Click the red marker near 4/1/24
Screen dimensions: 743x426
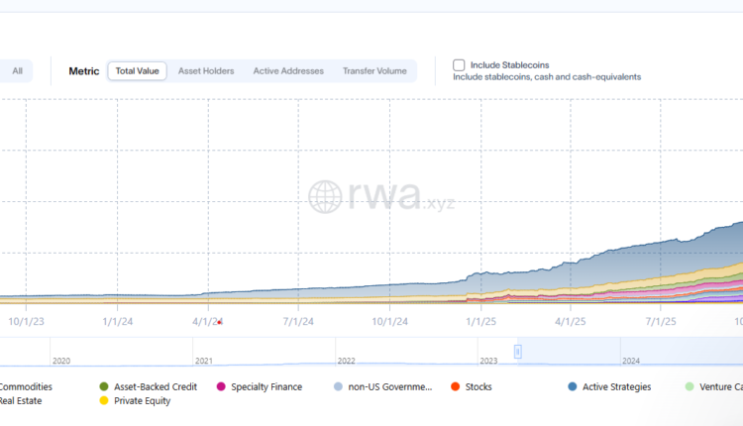[x=219, y=322]
